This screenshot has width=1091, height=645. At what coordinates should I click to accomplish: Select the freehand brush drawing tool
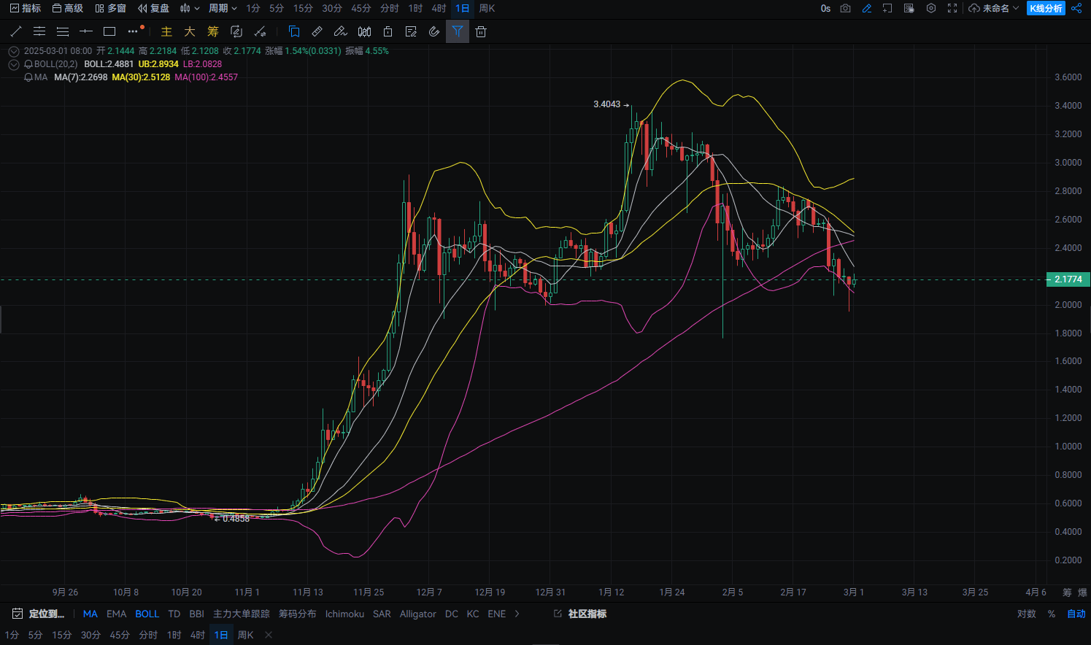click(340, 31)
